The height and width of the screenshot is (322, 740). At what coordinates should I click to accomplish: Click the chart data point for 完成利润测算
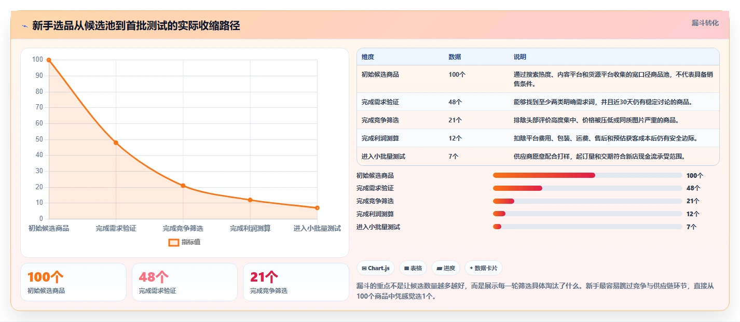tap(250, 200)
